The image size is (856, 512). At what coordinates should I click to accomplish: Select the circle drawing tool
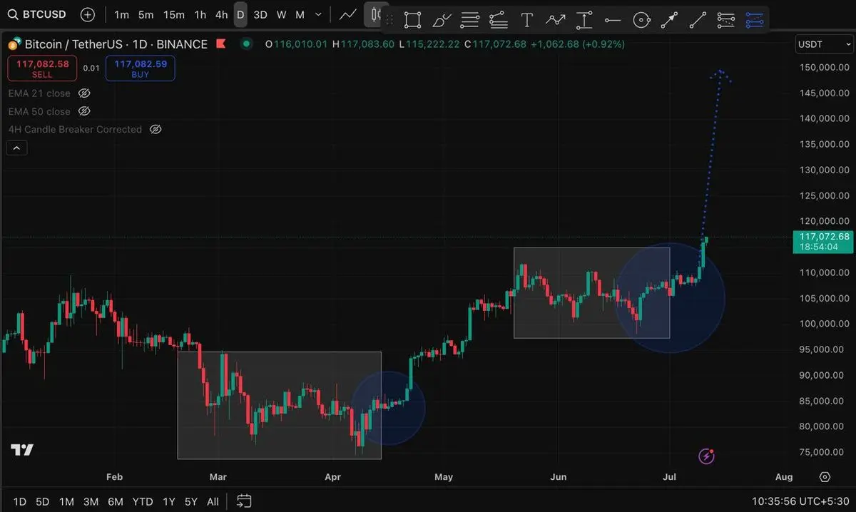[641, 21]
